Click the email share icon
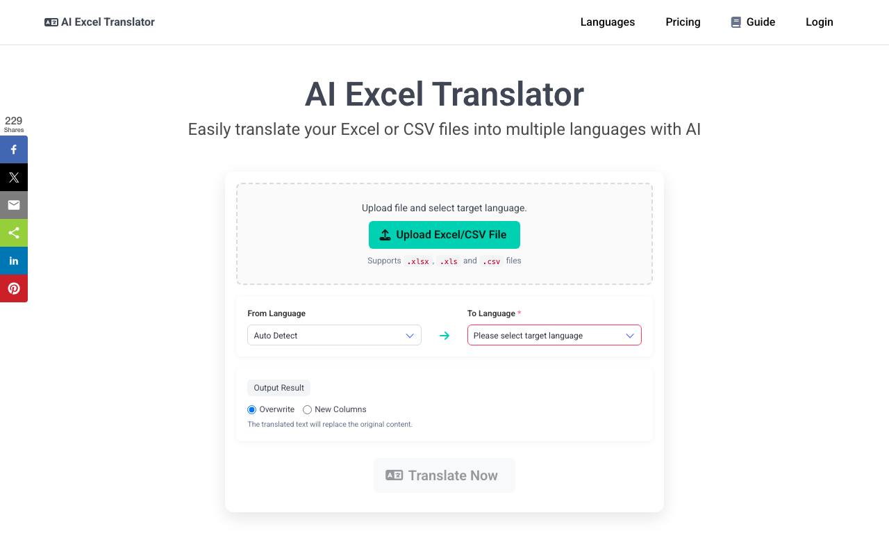 [x=14, y=205]
